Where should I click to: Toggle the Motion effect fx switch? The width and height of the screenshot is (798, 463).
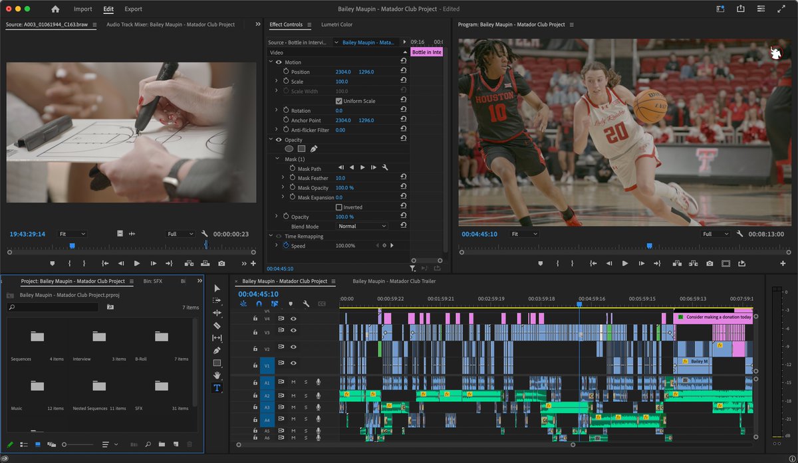(x=278, y=62)
